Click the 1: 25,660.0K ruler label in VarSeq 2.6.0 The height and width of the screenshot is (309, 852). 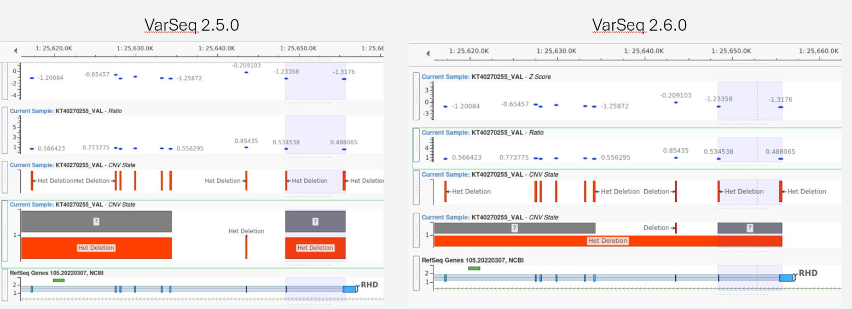820,51
